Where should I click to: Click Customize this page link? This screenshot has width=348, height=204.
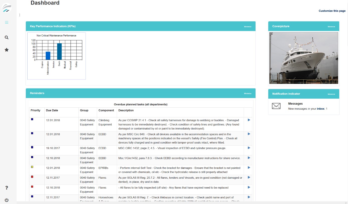click(x=332, y=11)
